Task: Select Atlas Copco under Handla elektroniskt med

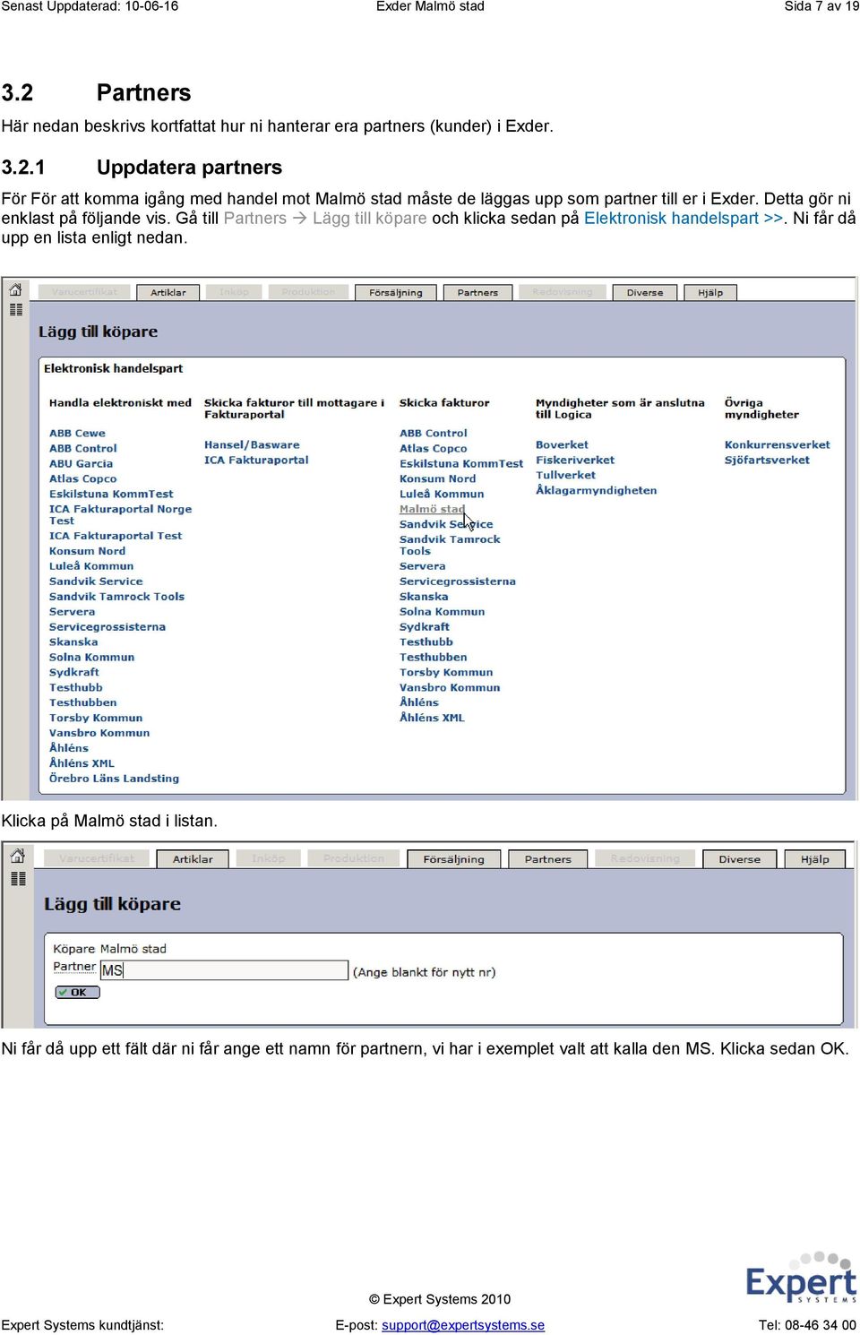Action: 82,479
